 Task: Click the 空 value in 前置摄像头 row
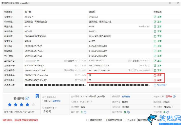pos(90,80)
